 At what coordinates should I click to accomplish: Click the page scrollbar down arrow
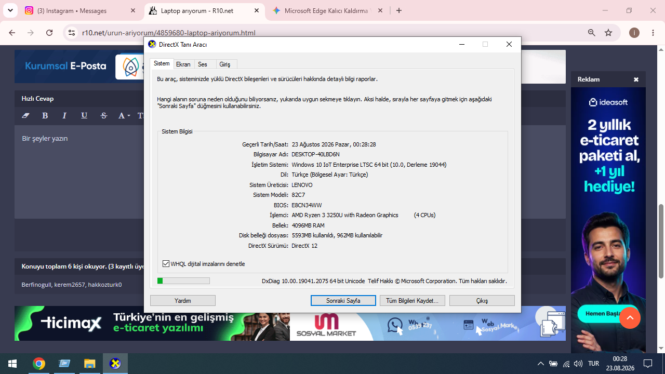[x=661, y=349]
